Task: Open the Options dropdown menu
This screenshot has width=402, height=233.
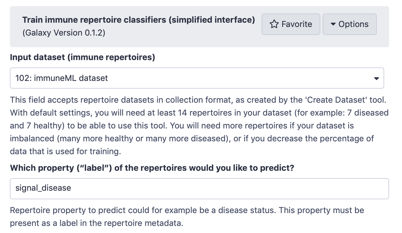Action: click(349, 24)
